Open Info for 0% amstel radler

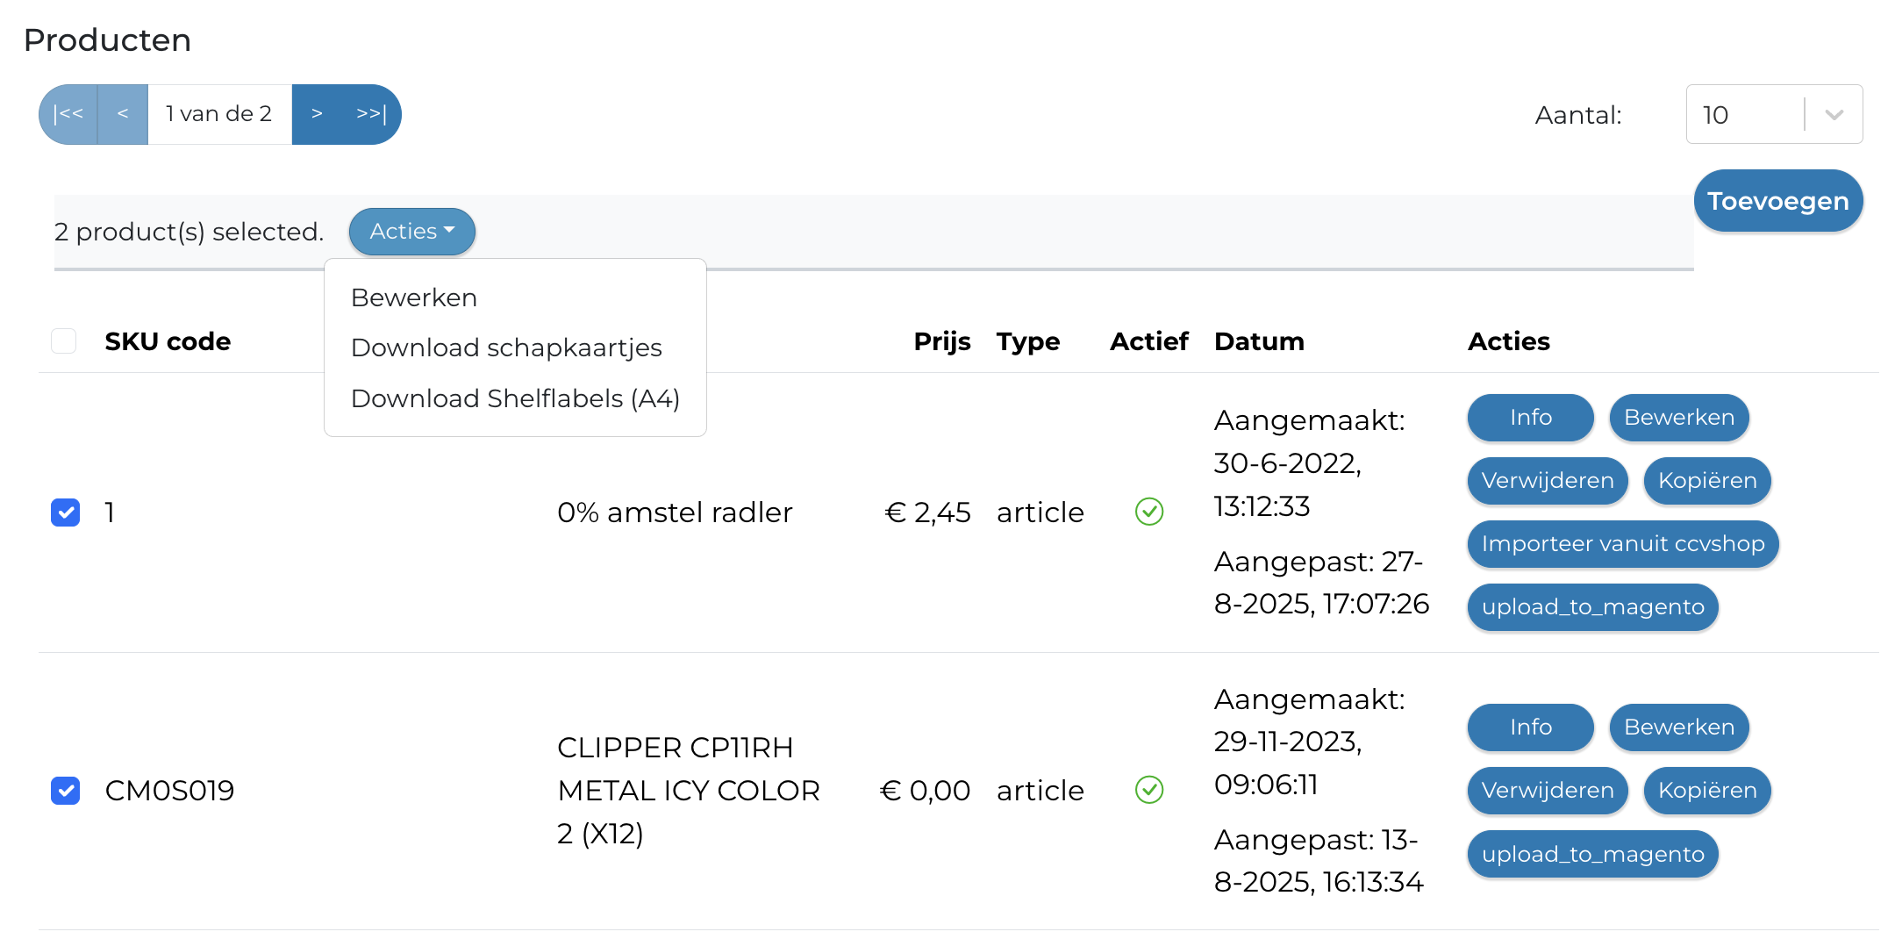(x=1530, y=418)
